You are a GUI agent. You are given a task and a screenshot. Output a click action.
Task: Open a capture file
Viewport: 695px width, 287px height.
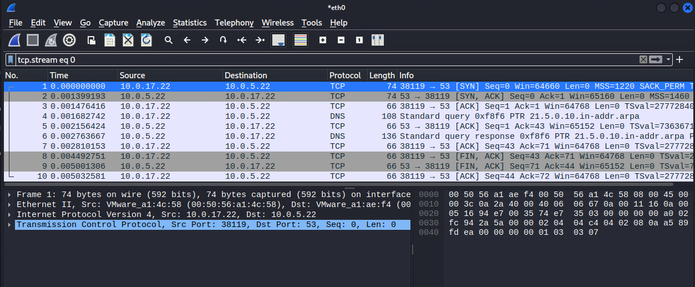[x=92, y=40]
